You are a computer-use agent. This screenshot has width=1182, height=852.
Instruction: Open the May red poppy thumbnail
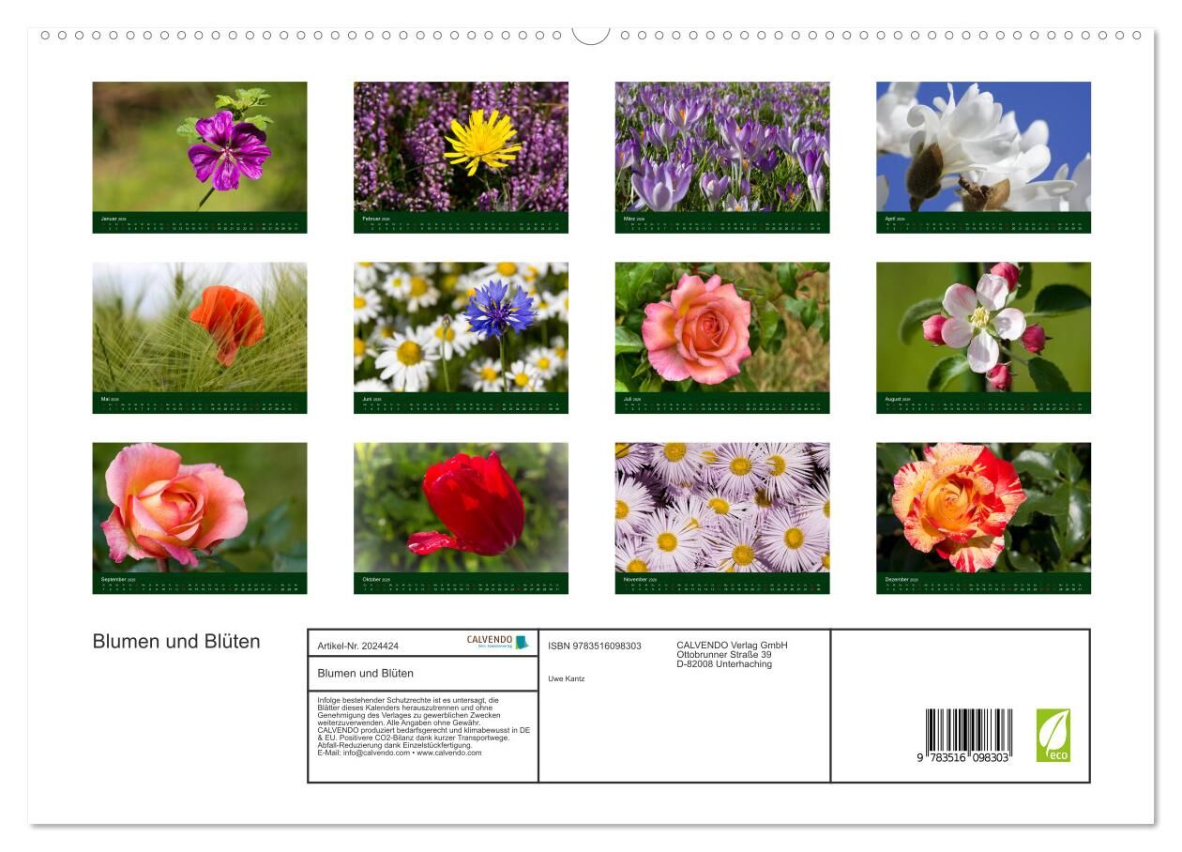(200, 327)
